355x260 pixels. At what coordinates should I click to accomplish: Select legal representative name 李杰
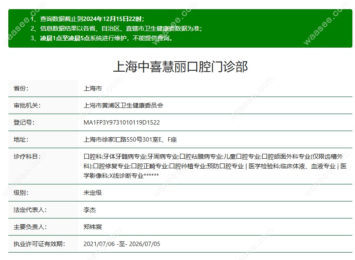90,210
